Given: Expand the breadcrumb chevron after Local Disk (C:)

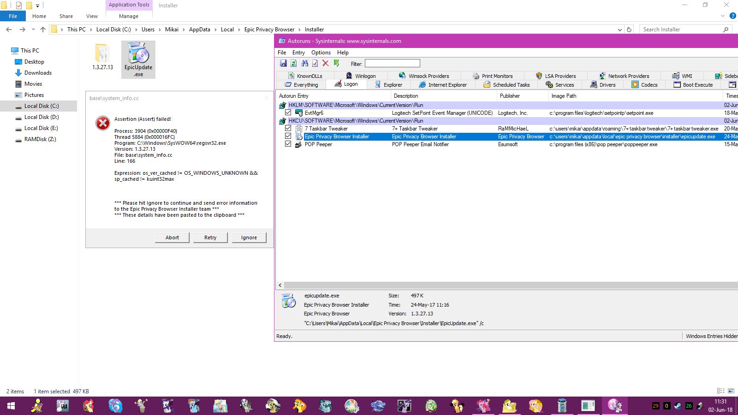Looking at the screenshot, I should pos(136,30).
